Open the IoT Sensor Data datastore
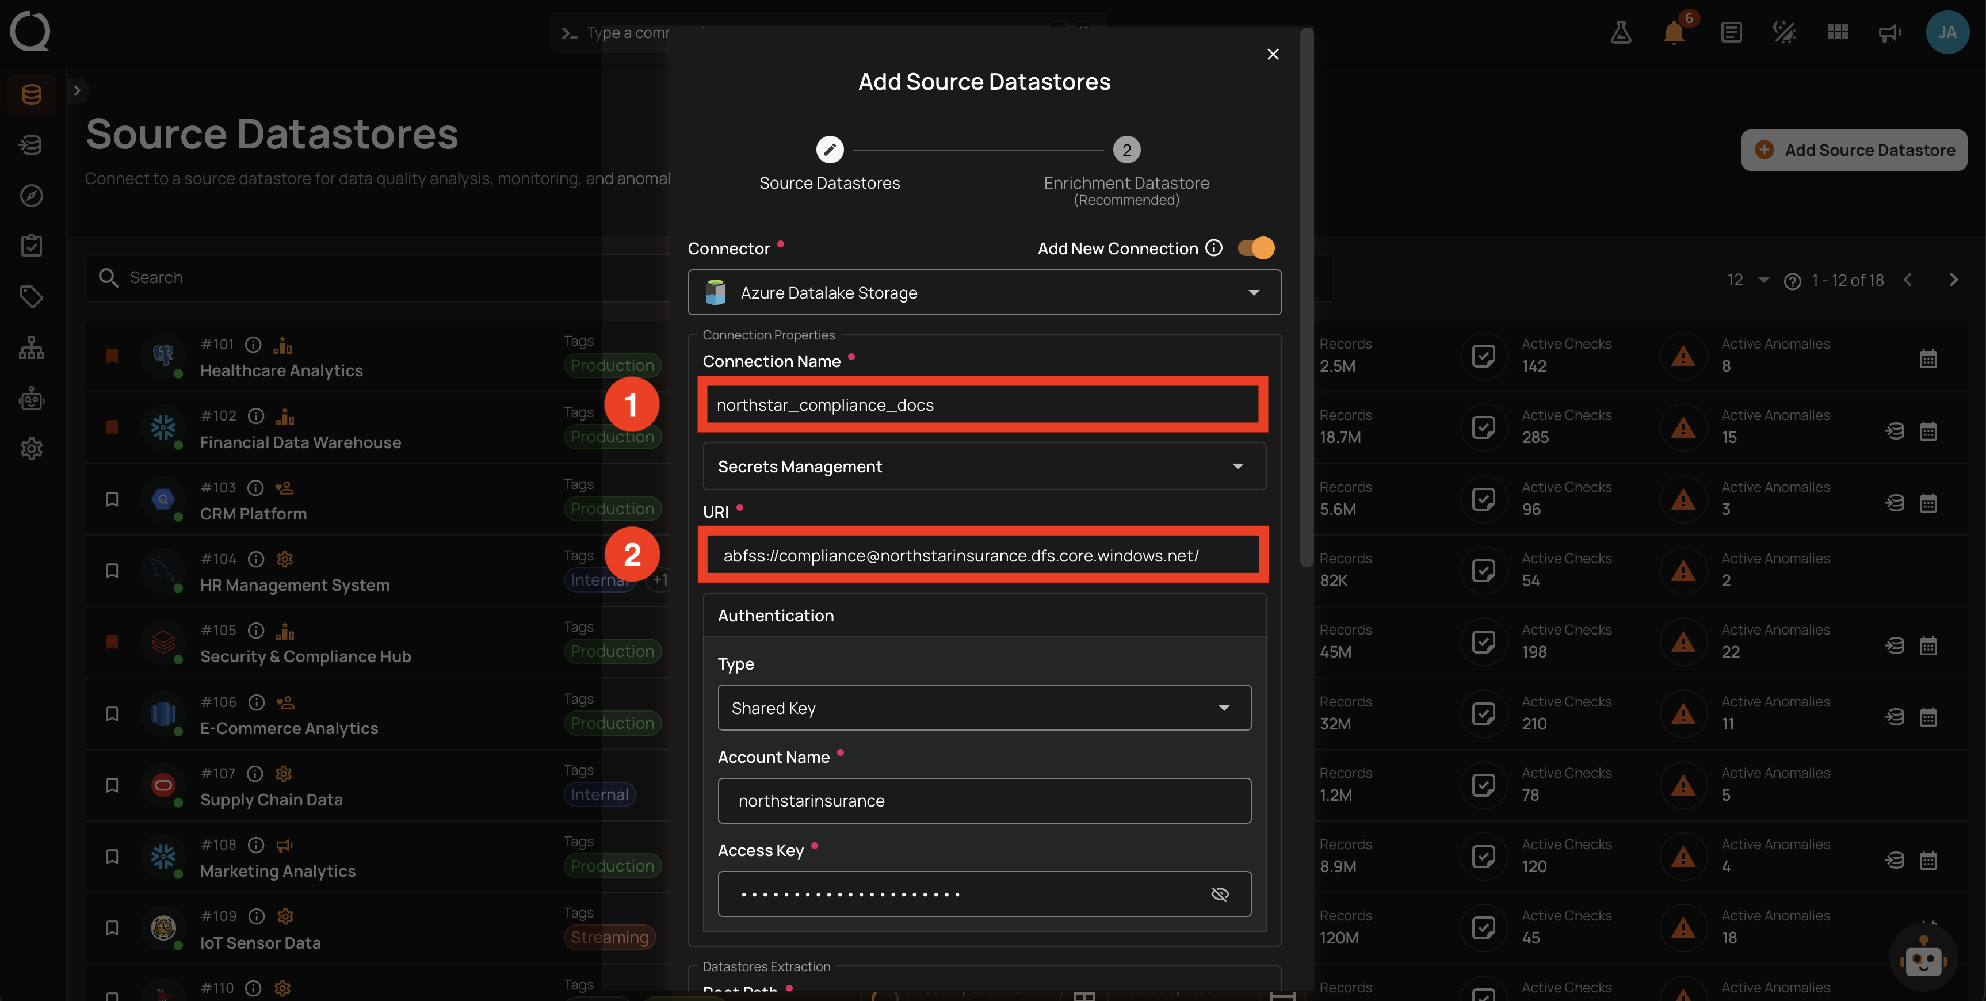The image size is (1986, 1001). click(x=261, y=942)
